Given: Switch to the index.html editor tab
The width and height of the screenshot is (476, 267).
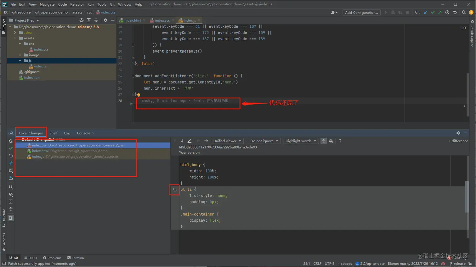Looking at the screenshot, I should 133,20.
